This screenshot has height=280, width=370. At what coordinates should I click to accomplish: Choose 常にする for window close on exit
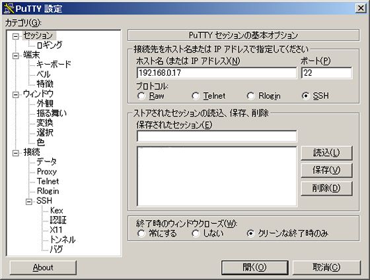141,233
